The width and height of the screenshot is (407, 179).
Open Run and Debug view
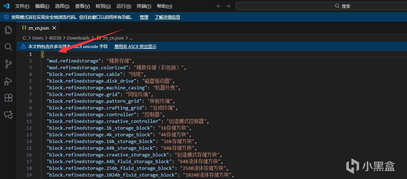(8, 81)
